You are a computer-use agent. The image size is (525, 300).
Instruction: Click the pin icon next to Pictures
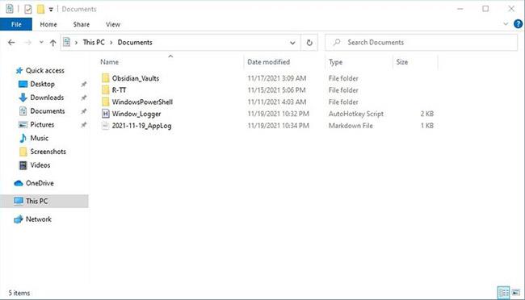click(x=84, y=125)
